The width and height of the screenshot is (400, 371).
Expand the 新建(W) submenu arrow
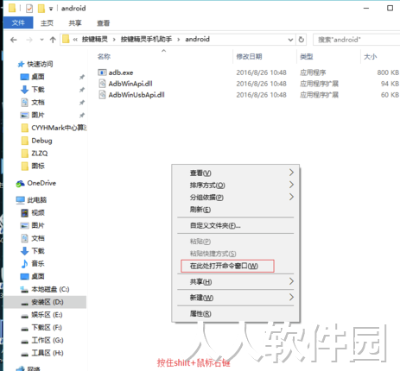coord(291,297)
